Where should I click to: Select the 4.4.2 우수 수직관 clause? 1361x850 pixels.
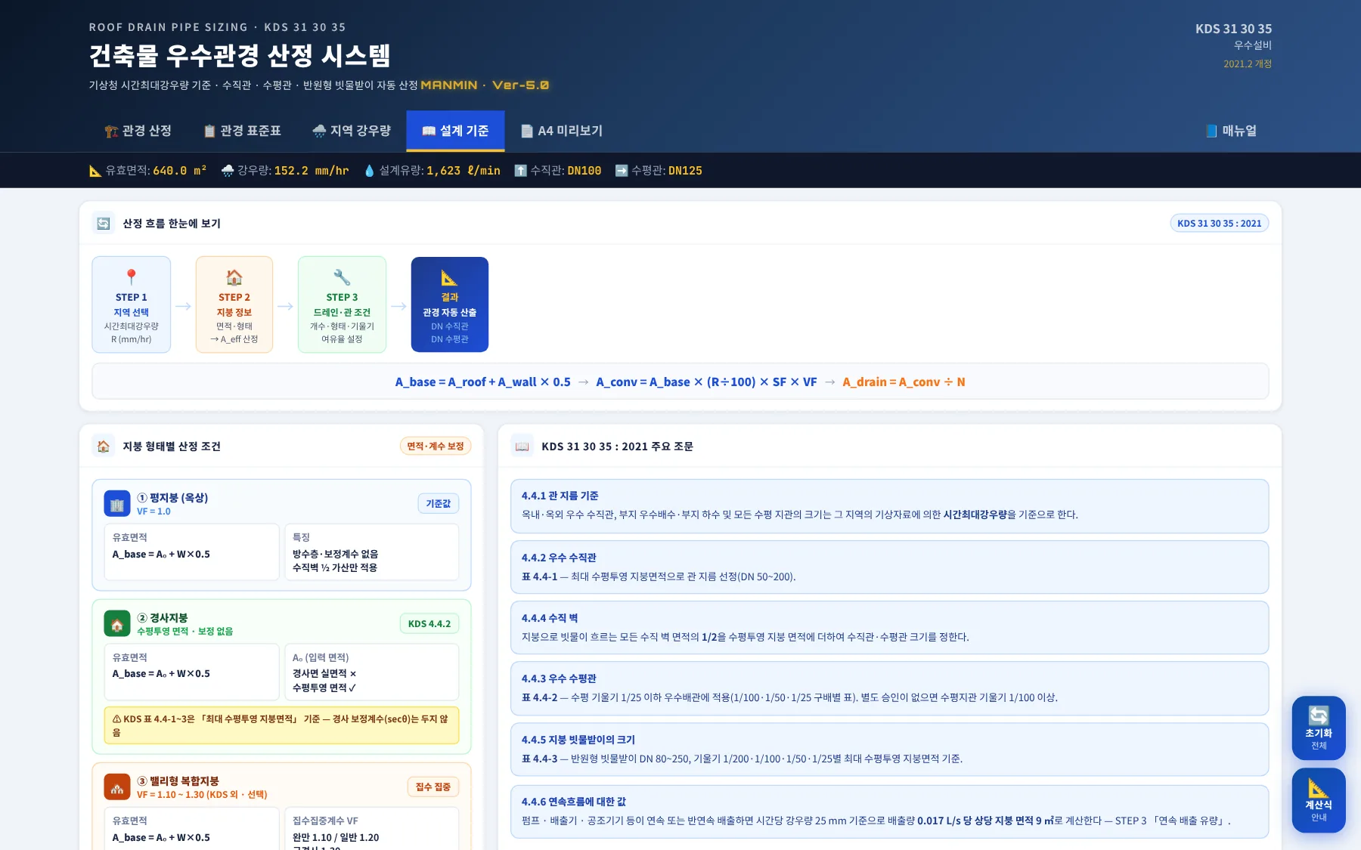tap(889, 567)
